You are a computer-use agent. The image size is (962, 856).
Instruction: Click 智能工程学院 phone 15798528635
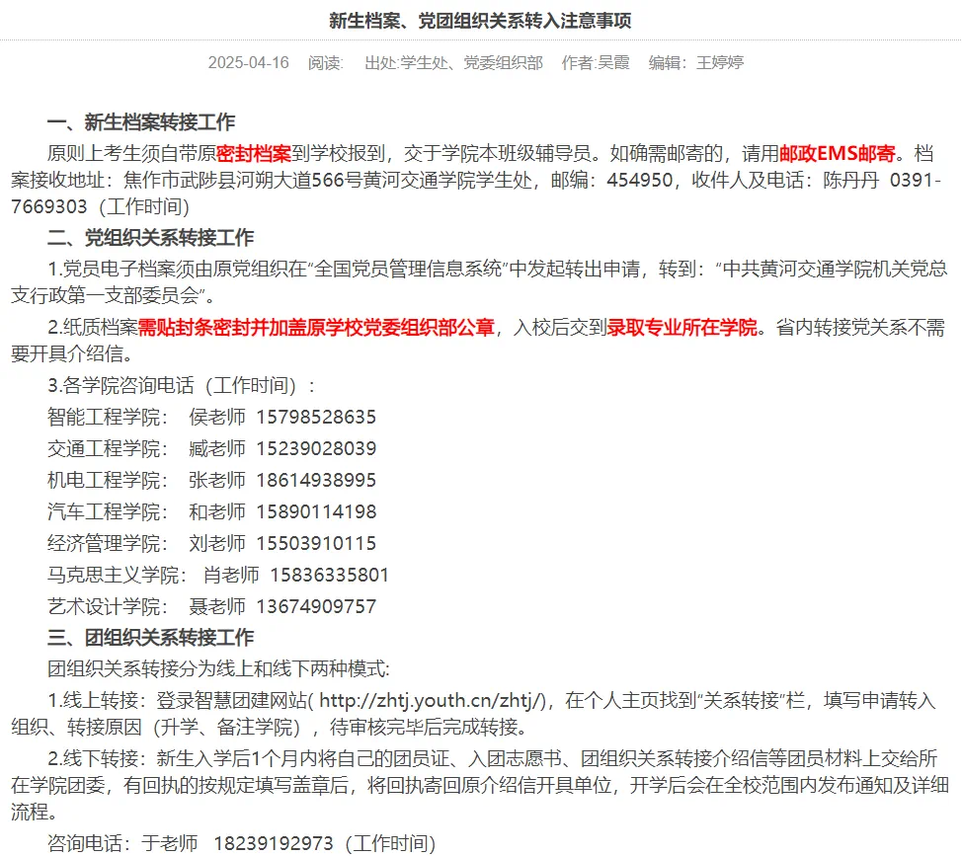[316, 417]
